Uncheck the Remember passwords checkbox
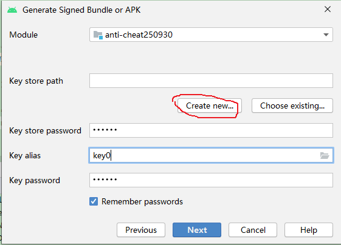Screen dimensions: 341x245 pos(94,201)
